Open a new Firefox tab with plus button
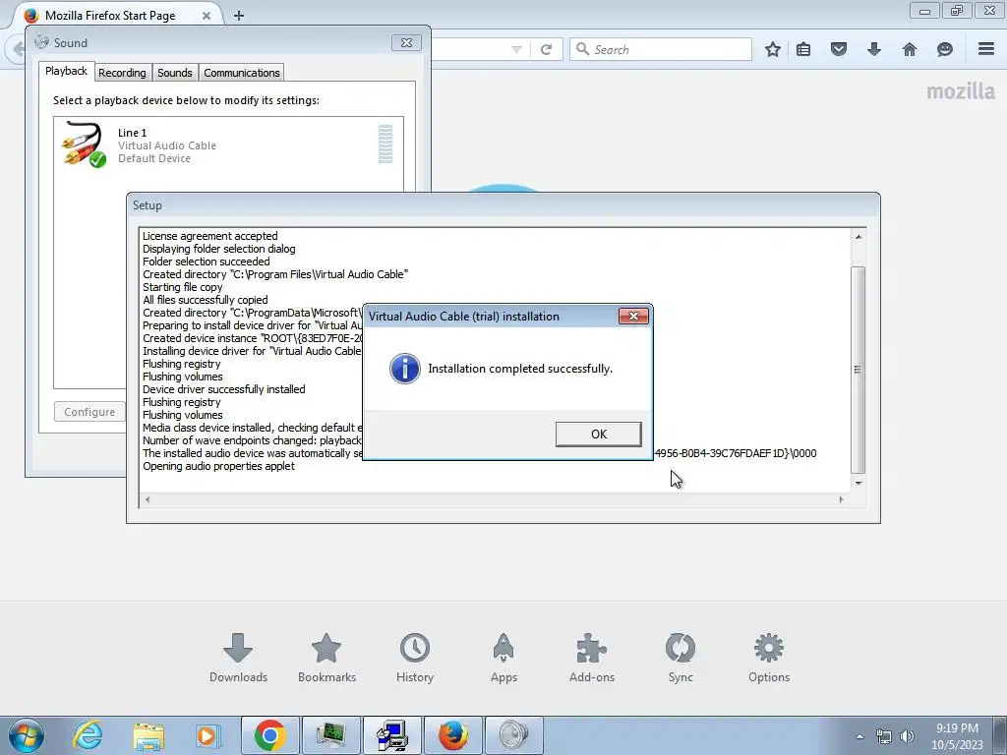 pos(239,16)
